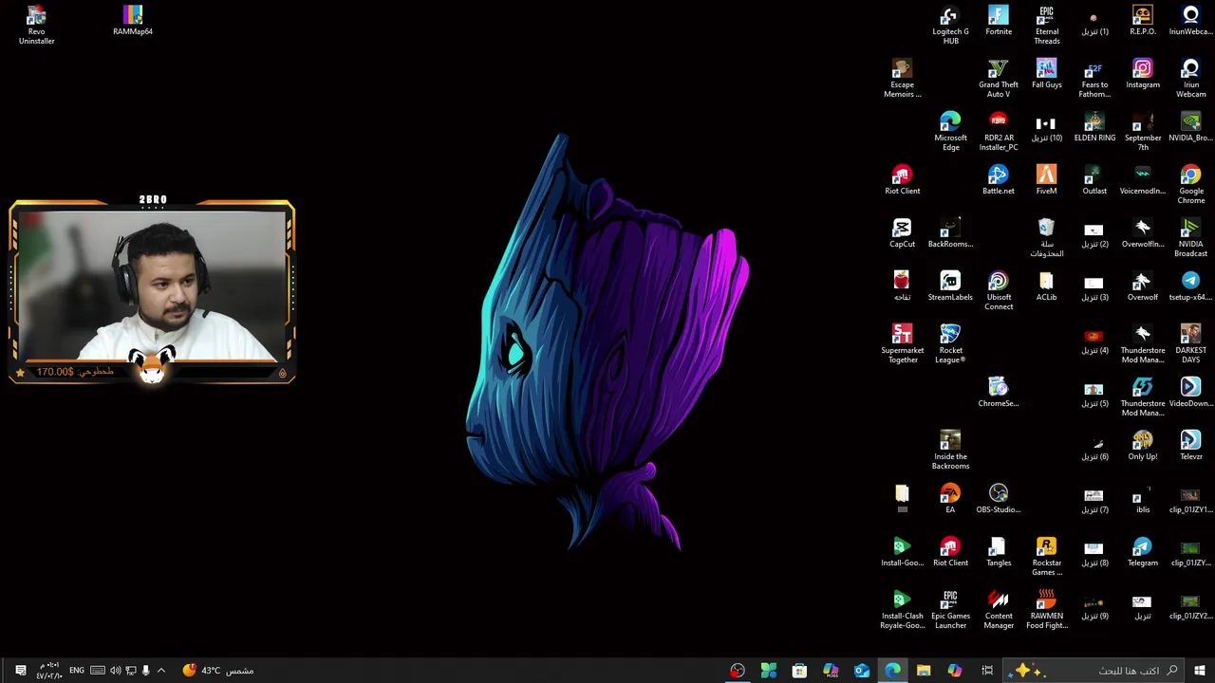
Task: Open Fall Guys shortcut
Action: 1047,74
